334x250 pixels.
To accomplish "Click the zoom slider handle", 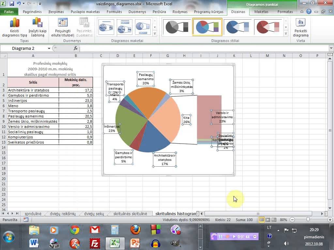I will (x=308, y=220).
